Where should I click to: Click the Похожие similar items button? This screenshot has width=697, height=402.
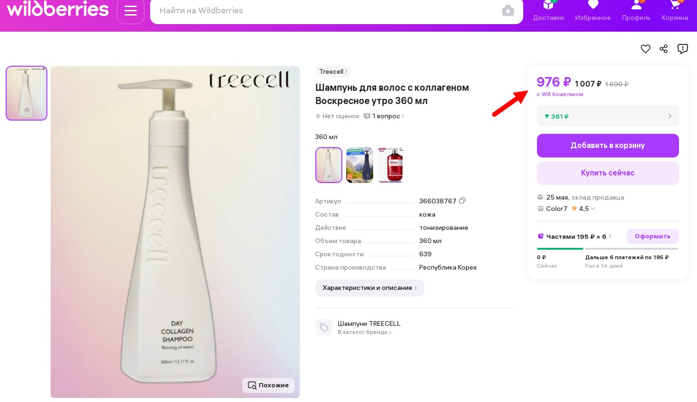click(x=268, y=385)
